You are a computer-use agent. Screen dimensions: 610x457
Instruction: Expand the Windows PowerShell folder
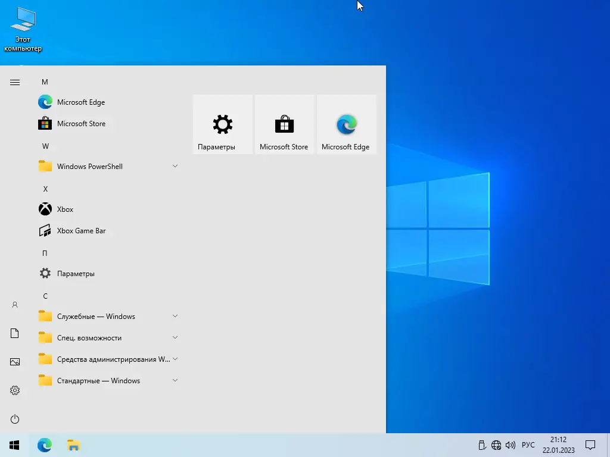109,167
